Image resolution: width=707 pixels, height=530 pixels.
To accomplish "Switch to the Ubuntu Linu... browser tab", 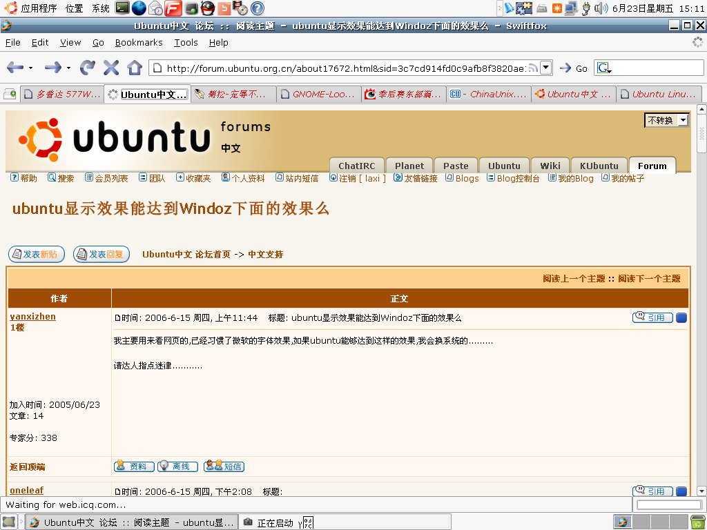I will pos(659,94).
